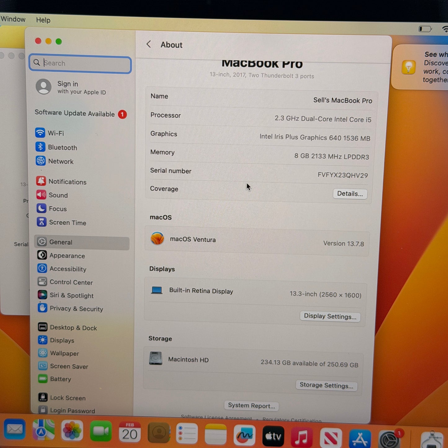
Task: Open Siri & Spotlight settings
Action: (66, 295)
